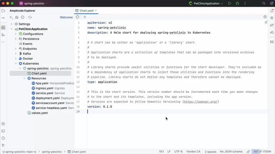The image size is (275, 154).
Task: Expand the Settings tree node
Action: (11, 24)
